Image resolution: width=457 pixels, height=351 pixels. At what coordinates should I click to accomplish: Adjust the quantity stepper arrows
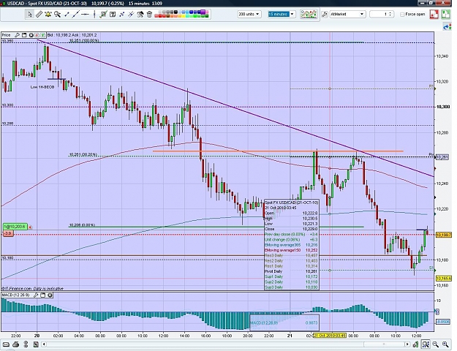[x=390, y=14]
